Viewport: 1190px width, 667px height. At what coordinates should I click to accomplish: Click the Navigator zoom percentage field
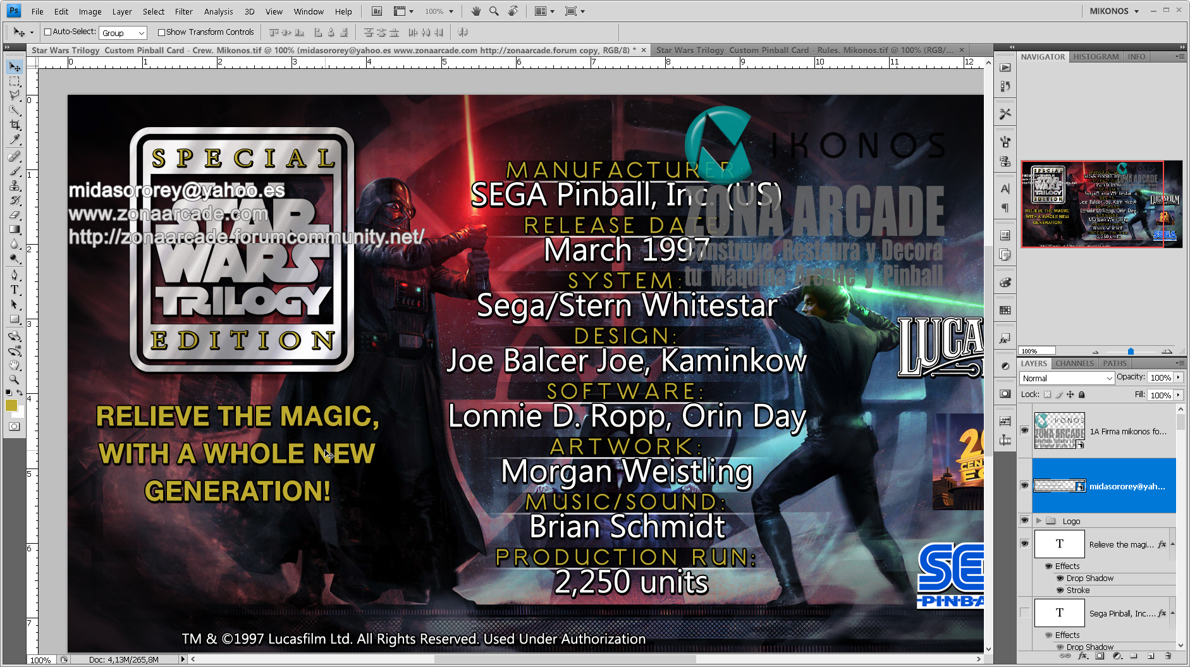[1037, 351]
